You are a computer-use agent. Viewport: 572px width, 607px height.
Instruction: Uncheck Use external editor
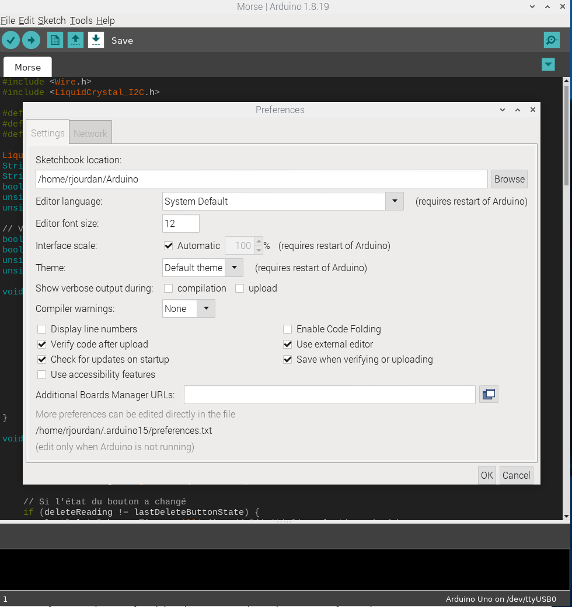click(x=287, y=344)
